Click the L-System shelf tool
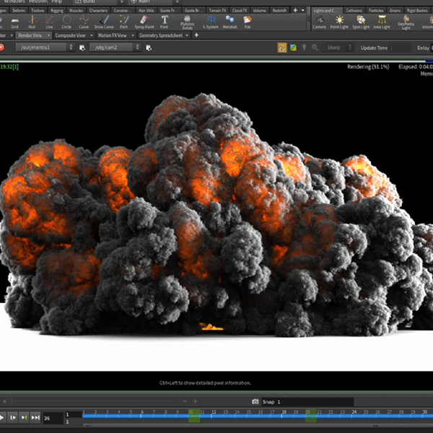The width and height of the screenshot is (433, 433). coord(210,22)
